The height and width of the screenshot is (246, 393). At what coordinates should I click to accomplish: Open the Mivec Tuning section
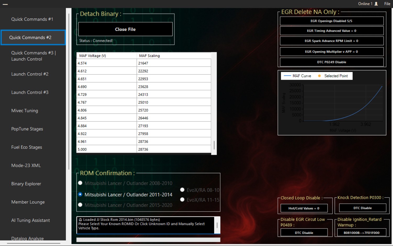tap(24, 111)
